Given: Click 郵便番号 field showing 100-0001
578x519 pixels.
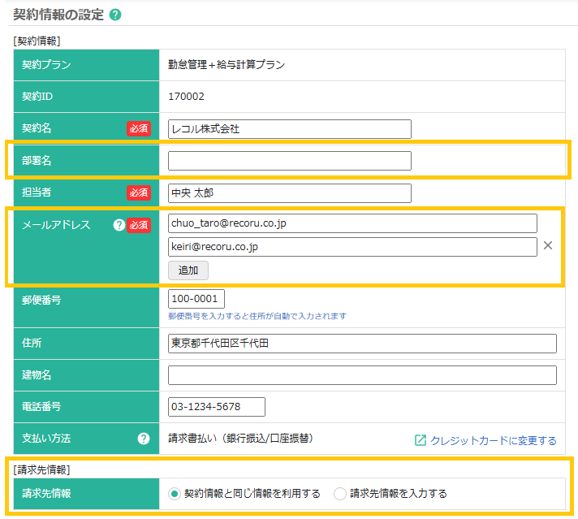Looking at the screenshot, I should click(196, 299).
